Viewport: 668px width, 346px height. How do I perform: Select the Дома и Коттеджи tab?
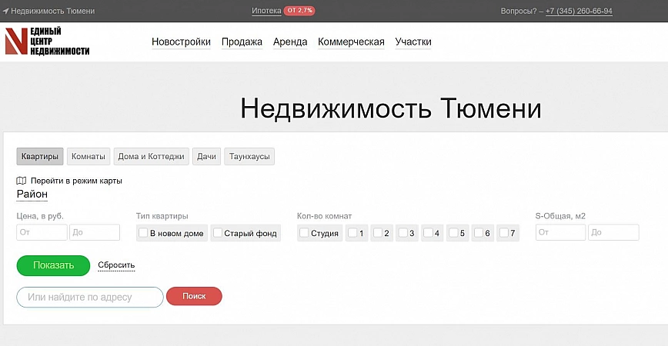(x=151, y=157)
